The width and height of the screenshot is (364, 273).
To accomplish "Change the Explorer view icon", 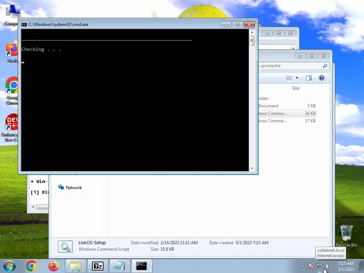I will point(289,78).
